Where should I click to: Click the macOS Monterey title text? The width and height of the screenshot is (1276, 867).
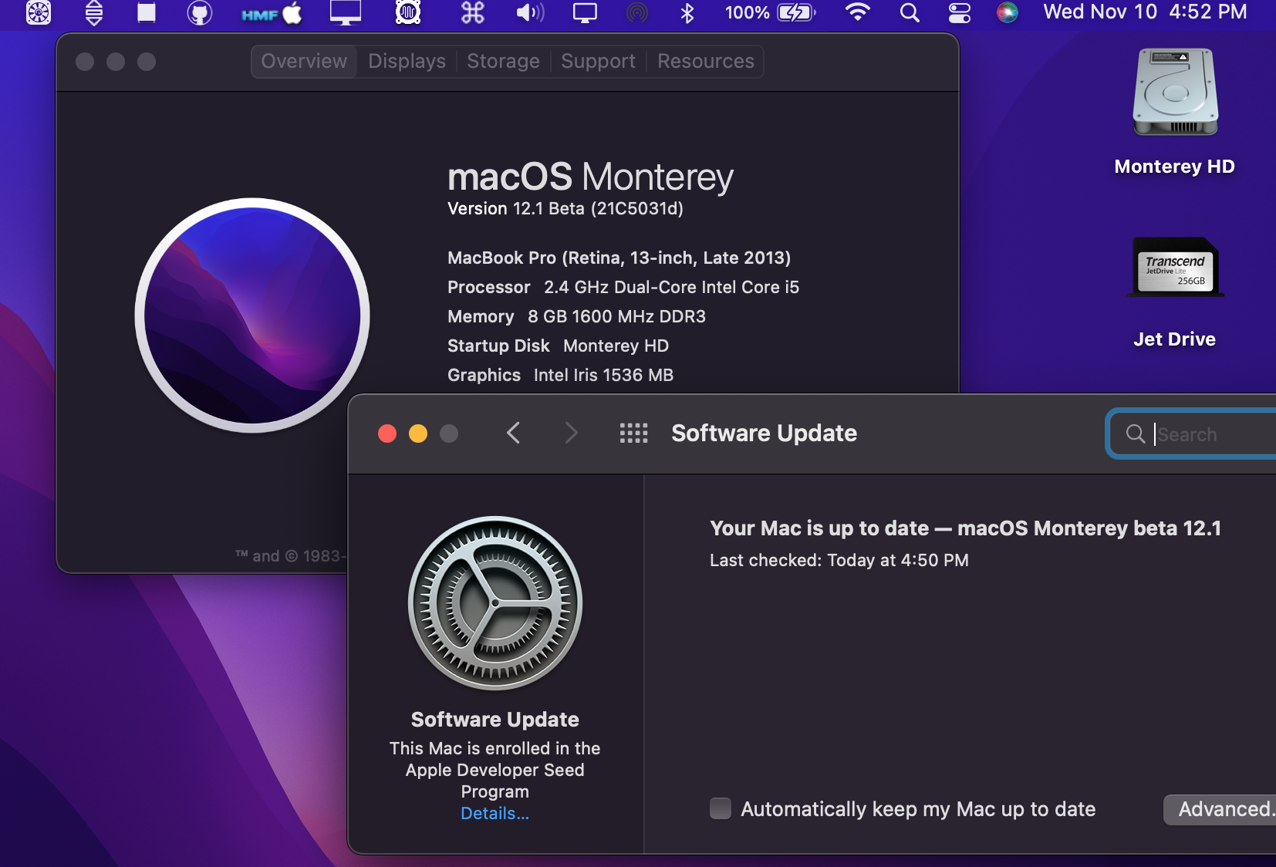point(590,177)
